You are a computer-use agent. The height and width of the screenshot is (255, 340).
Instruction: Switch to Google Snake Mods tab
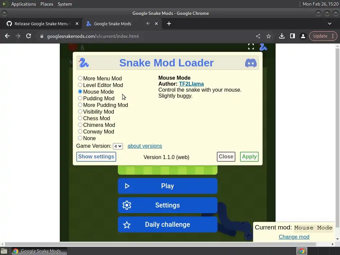coord(122,24)
